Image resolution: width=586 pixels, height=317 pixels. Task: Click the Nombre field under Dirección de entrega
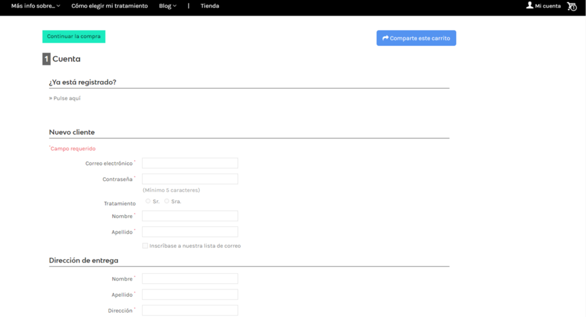point(190,279)
